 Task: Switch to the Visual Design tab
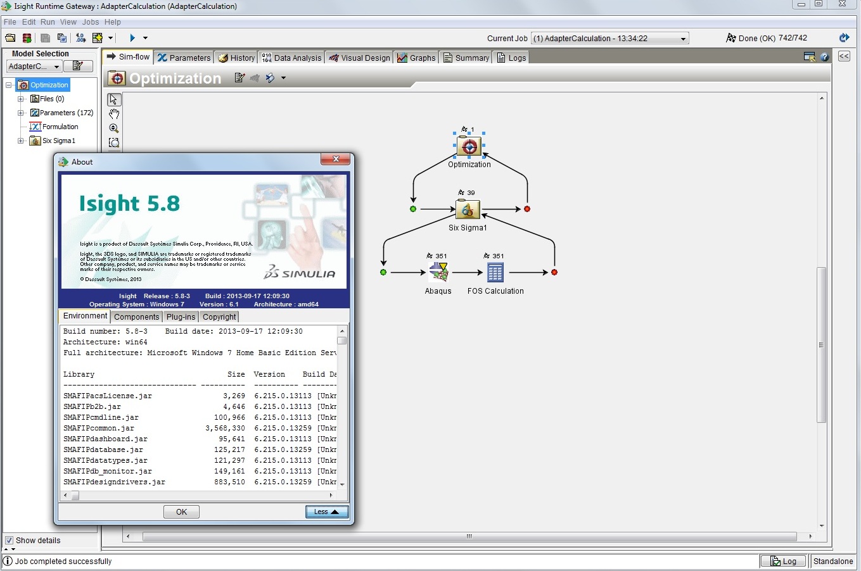360,58
